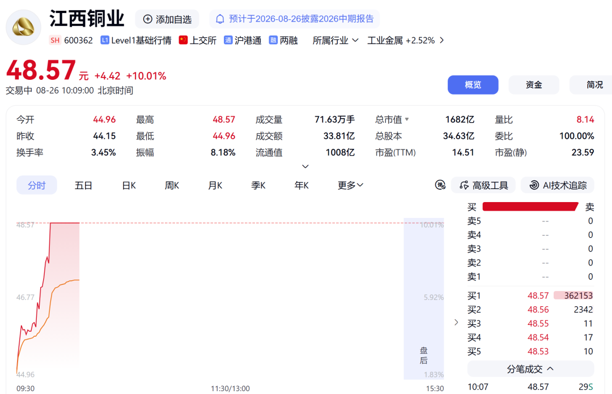Image resolution: width=612 pixels, height=394 pixels.
Task: Select the 季K chart tab
Action: 258,185
